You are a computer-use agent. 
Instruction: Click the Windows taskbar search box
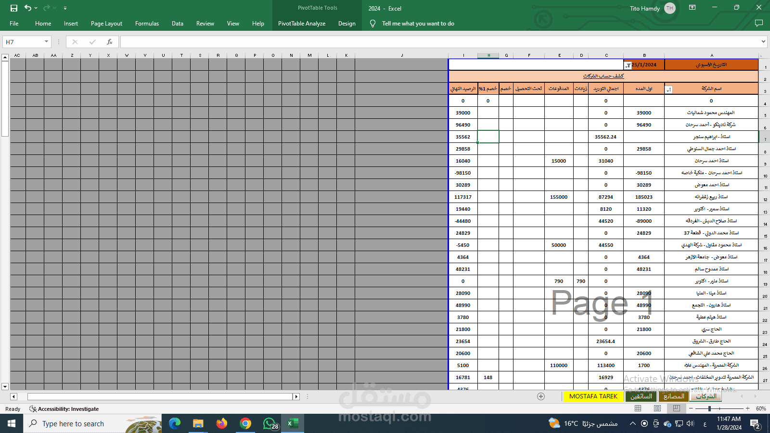tap(92, 423)
